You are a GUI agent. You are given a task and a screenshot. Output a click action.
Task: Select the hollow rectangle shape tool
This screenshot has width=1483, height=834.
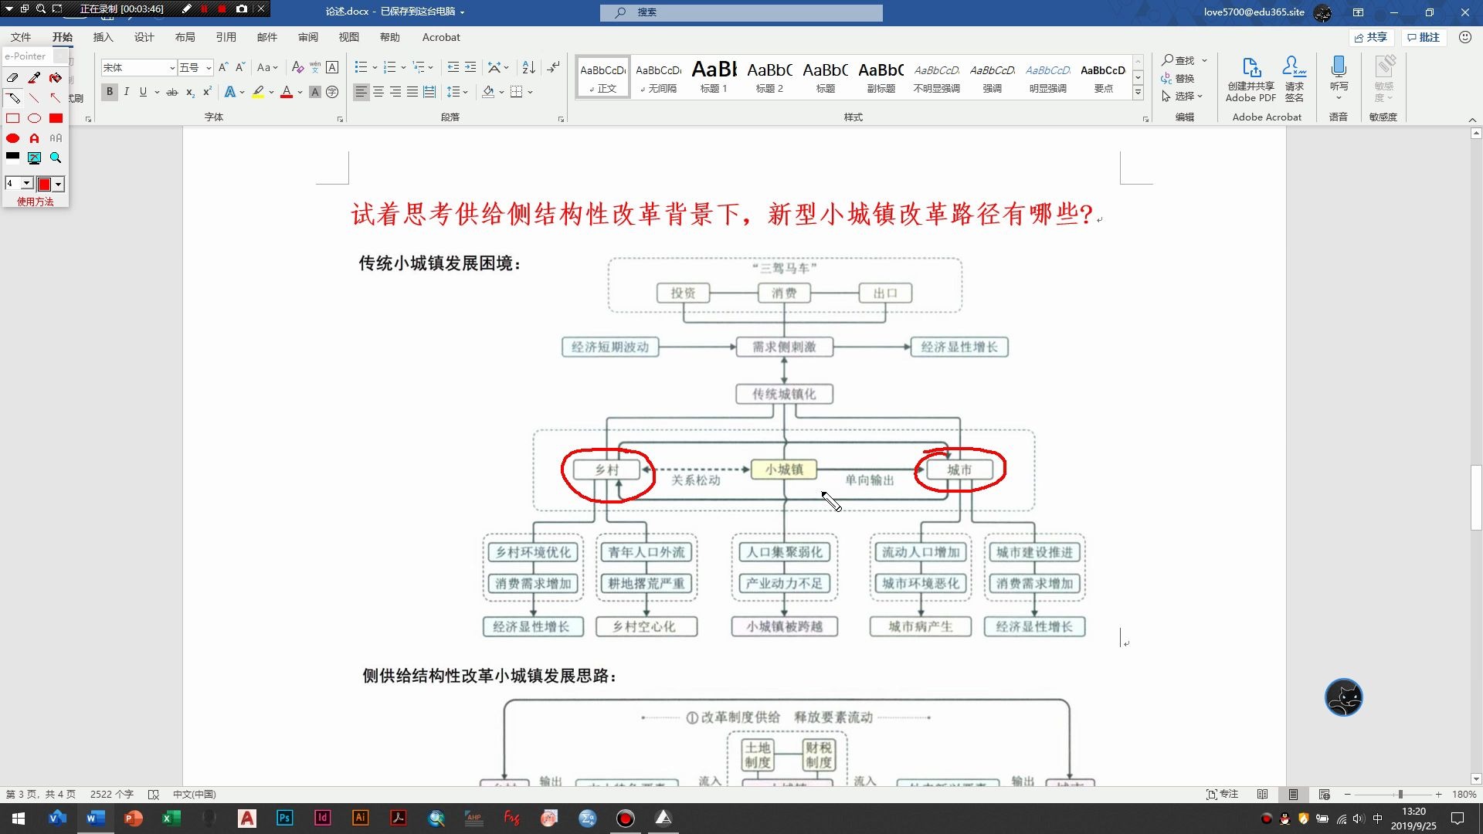[x=12, y=118]
